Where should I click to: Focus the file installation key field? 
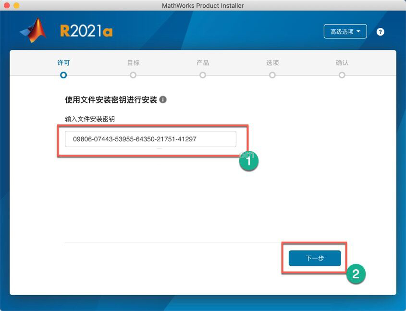point(150,139)
